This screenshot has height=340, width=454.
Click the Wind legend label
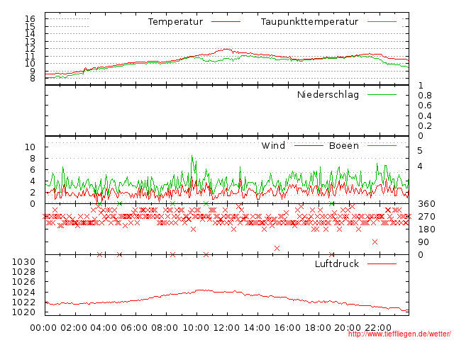tap(273, 145)
